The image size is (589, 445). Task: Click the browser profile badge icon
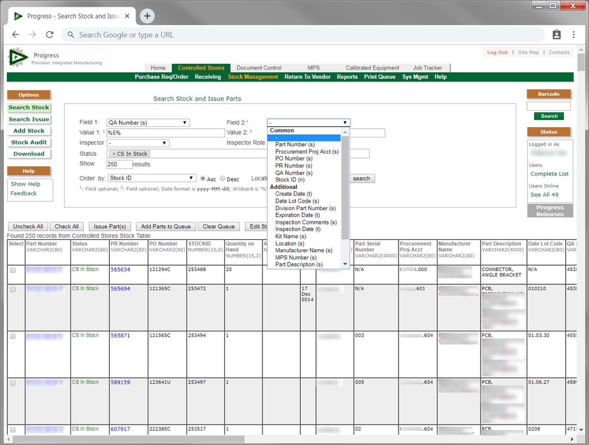click(x=557, y=35)
